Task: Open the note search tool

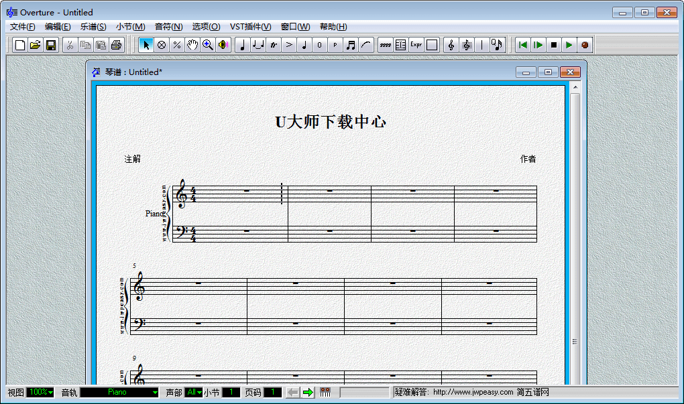Action: 498,45
